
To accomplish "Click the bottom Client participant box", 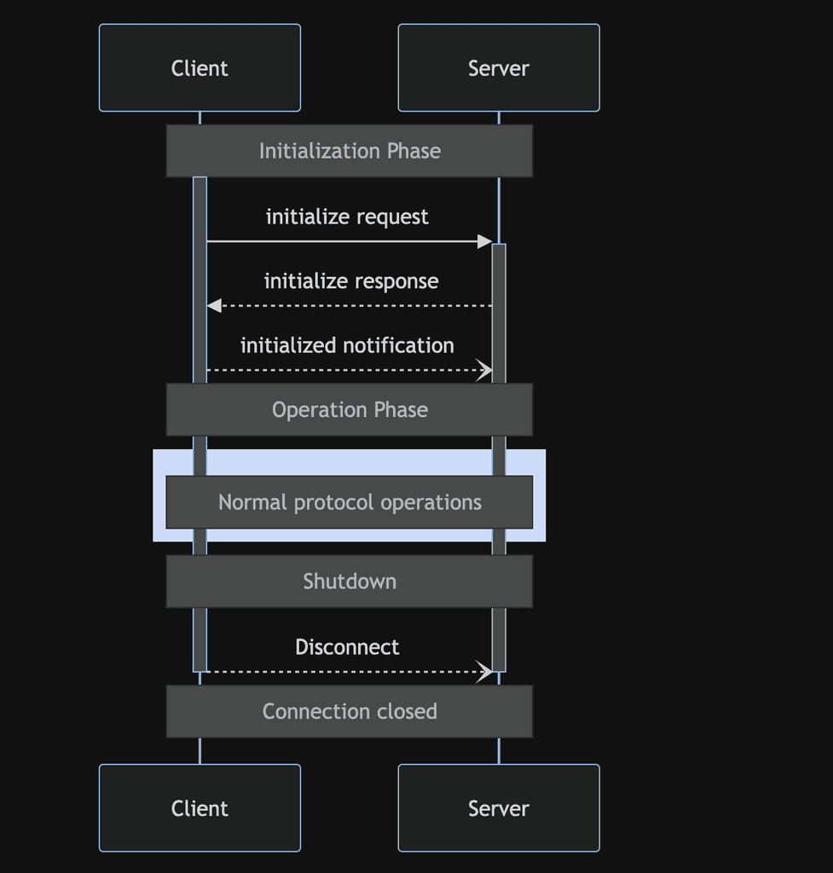I will click(x=200, y=807).
